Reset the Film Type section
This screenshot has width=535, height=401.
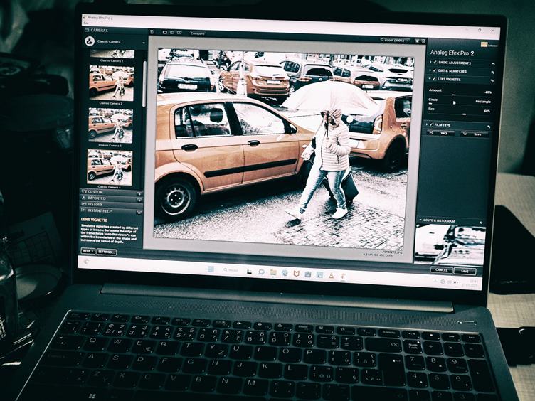pos(489,127)
